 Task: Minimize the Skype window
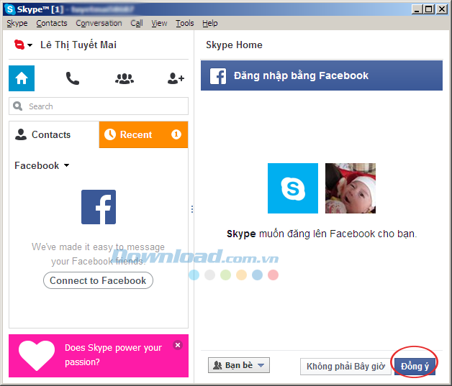pyautogui.click(x=416, y=9)
